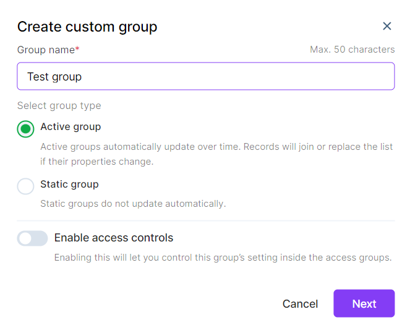The image size is (415, 330).
Task: Click the red required asterisk marker
Action: tap(77, 49)
